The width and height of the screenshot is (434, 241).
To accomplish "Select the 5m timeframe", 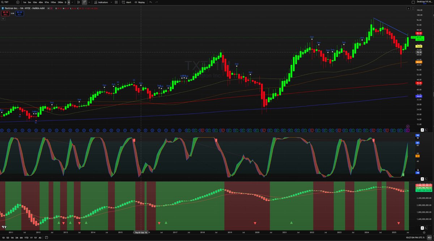I will (29, 2).
